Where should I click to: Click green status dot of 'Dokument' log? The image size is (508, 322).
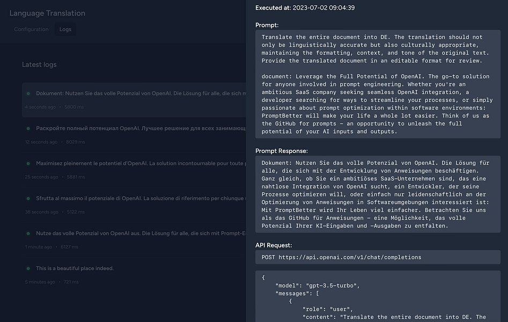(28, 93)
